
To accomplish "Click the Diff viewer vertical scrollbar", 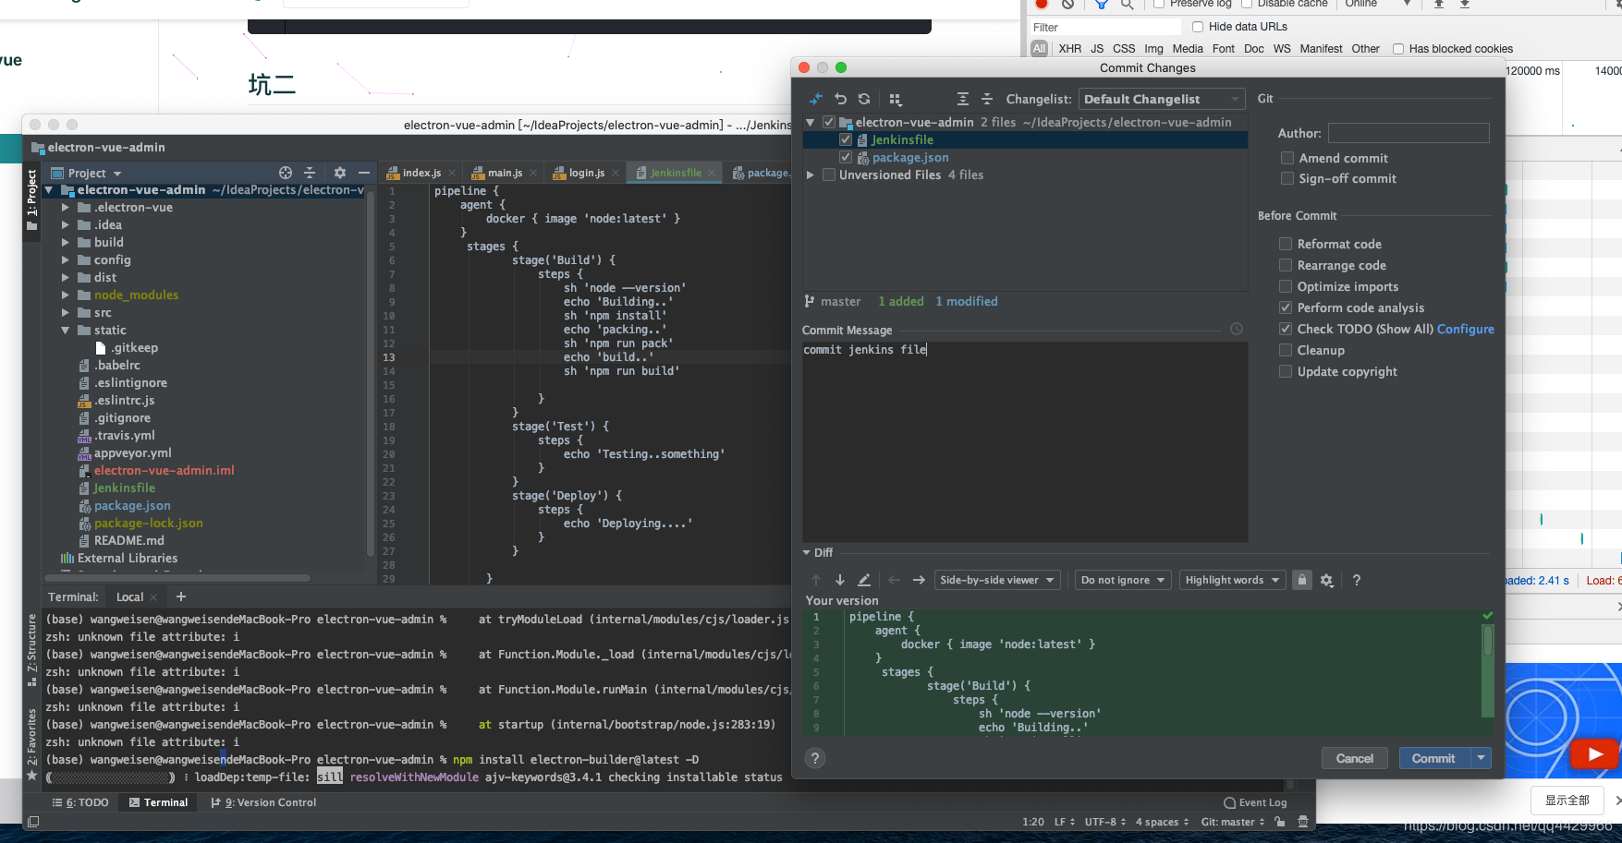I will tap(1488, 640).
